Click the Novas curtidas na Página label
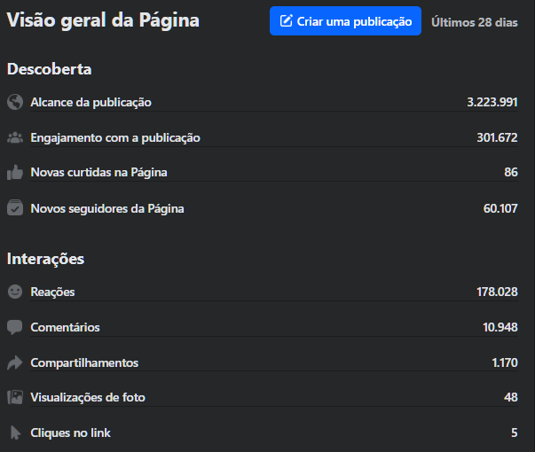This screenshot has width=535, height=452. tap(98, 172)
